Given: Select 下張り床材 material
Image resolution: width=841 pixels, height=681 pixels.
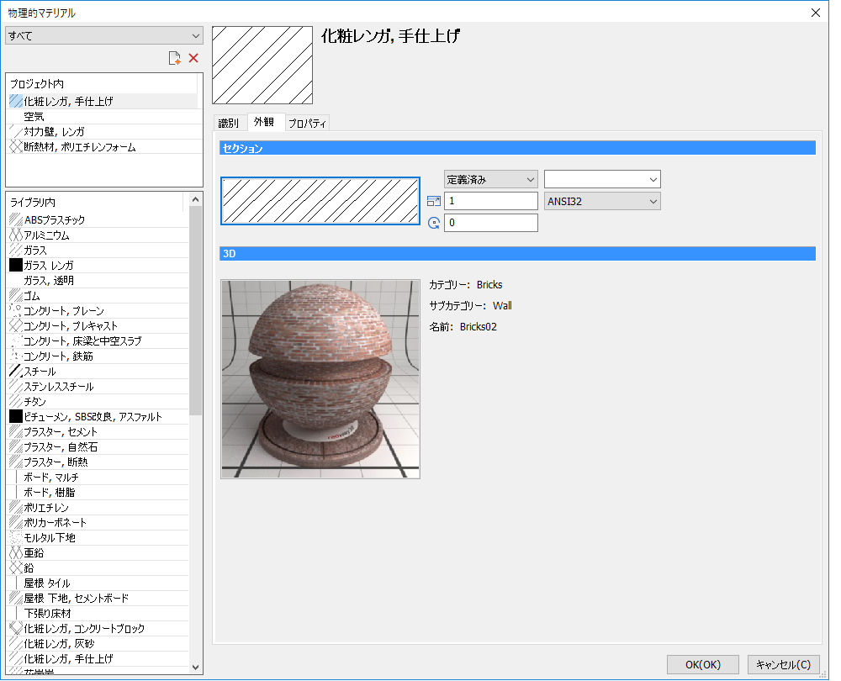Looking at the screenshot, I should [x=98, y=613].
